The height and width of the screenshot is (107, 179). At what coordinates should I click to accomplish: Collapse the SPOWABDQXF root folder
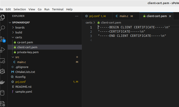tap(10, 23)
